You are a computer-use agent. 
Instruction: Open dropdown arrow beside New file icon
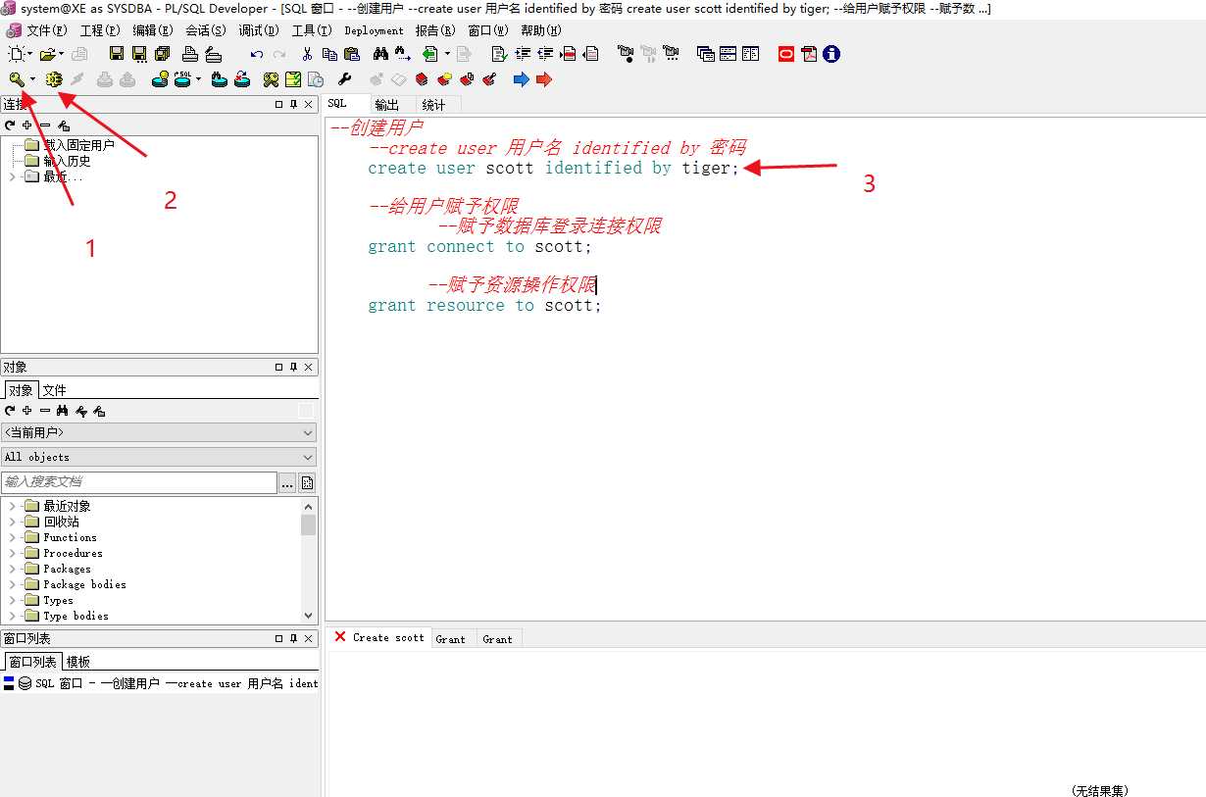tap(30, 54)
